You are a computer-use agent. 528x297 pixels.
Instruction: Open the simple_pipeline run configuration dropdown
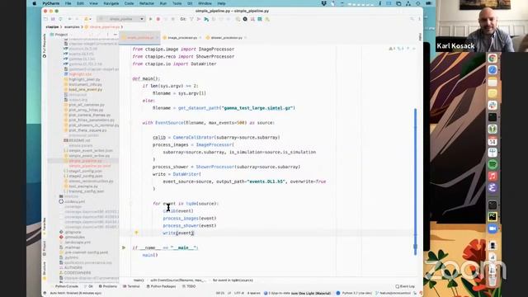pos(121,19)
